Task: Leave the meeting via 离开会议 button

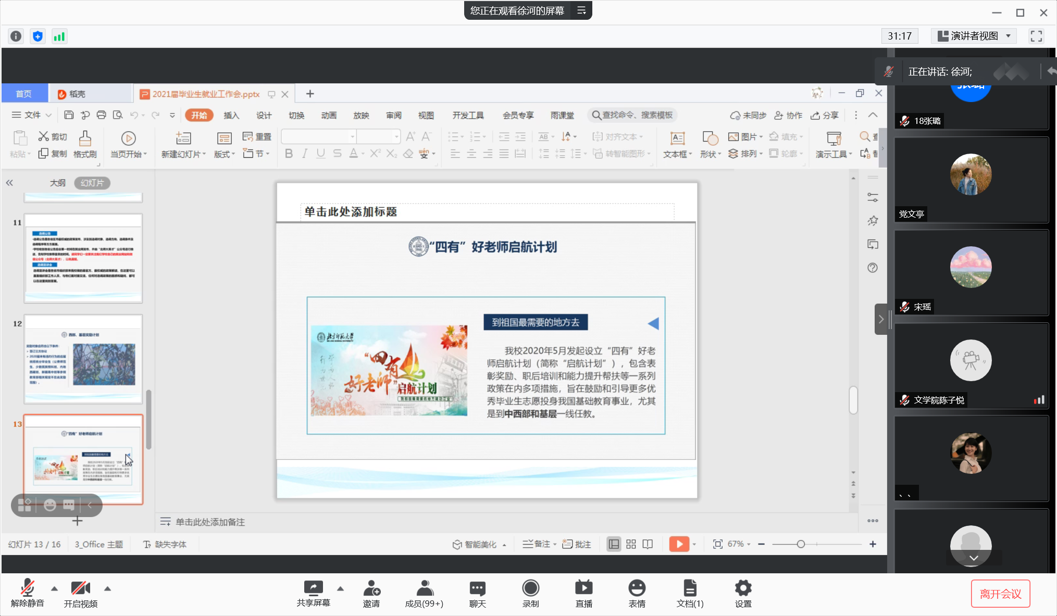Action: 1000,594
